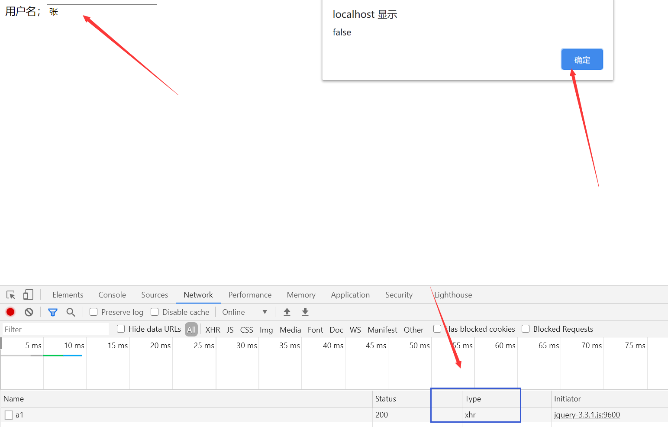
Task: Filter requests by Img type
Action: (266, 330)
